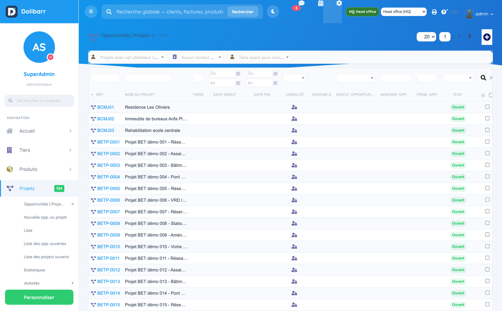Click visibility icon in BETP-0012 row
502x311 pixels.
tap(294, 270)
